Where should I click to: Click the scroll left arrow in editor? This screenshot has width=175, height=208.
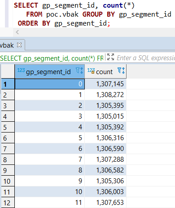click(17, 32)
